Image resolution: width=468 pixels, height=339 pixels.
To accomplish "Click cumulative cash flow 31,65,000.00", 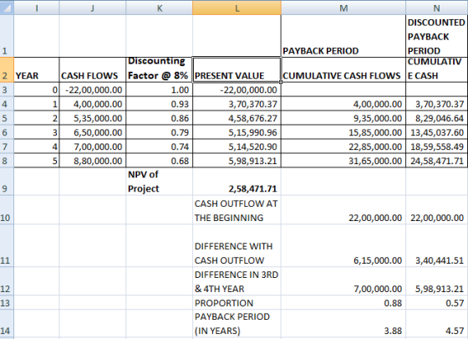I will (343, 161).
